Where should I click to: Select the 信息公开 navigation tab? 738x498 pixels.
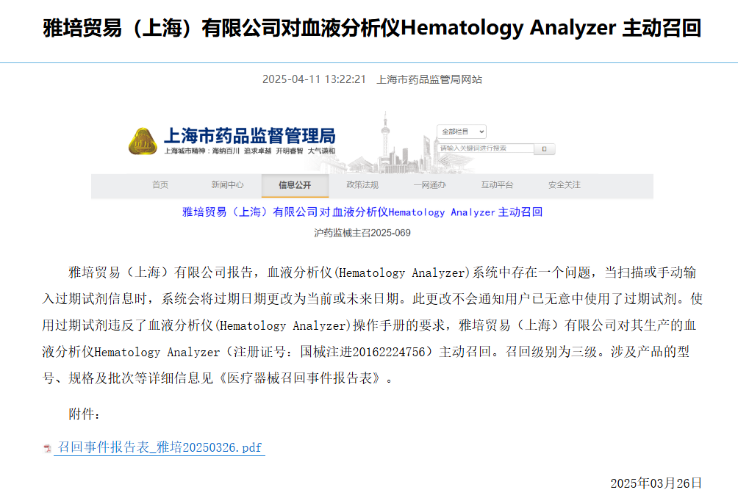(x=295, y=185)
